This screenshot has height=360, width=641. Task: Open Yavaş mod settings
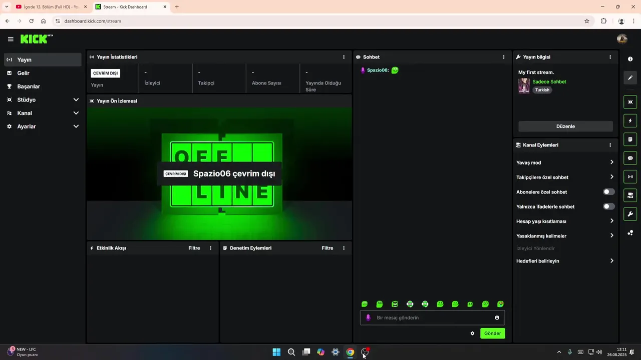tap(565, 162)
